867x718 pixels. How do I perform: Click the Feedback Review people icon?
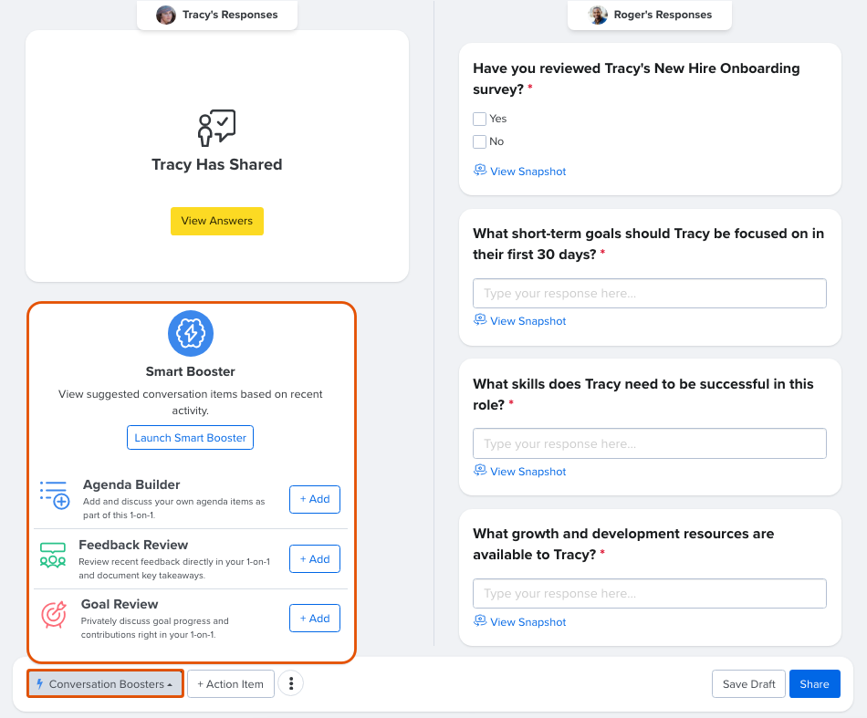53,555
